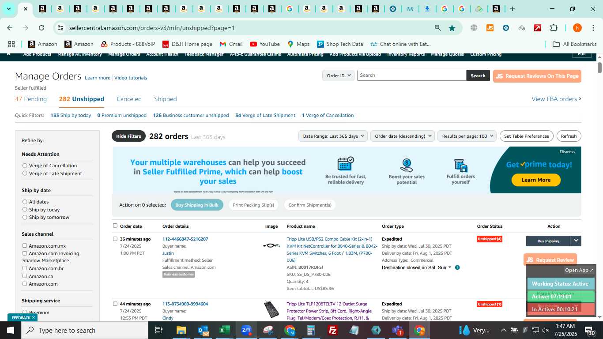Open tab search dropdown in Chrome
The width and height of the screenshot is (603, 339).
8,9
